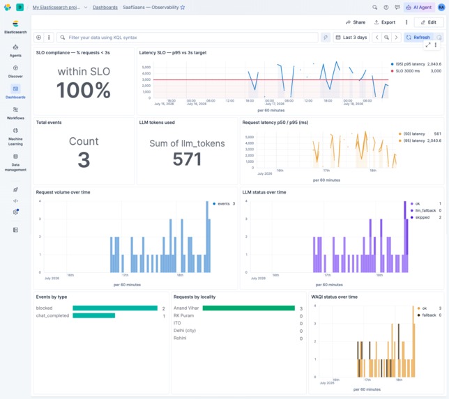
Task: Select the RK Puram locality row
Action: [x=238, y=315]
